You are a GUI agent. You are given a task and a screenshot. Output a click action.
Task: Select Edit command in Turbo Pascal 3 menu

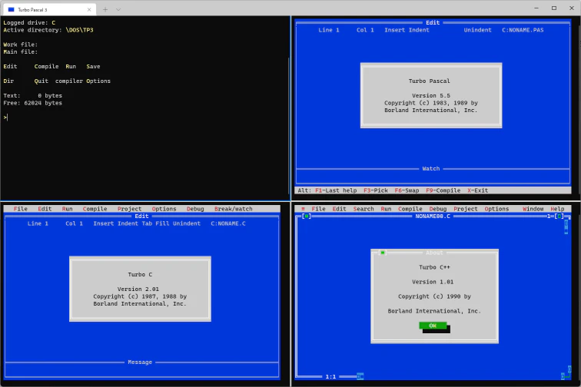tap(10, 66)
